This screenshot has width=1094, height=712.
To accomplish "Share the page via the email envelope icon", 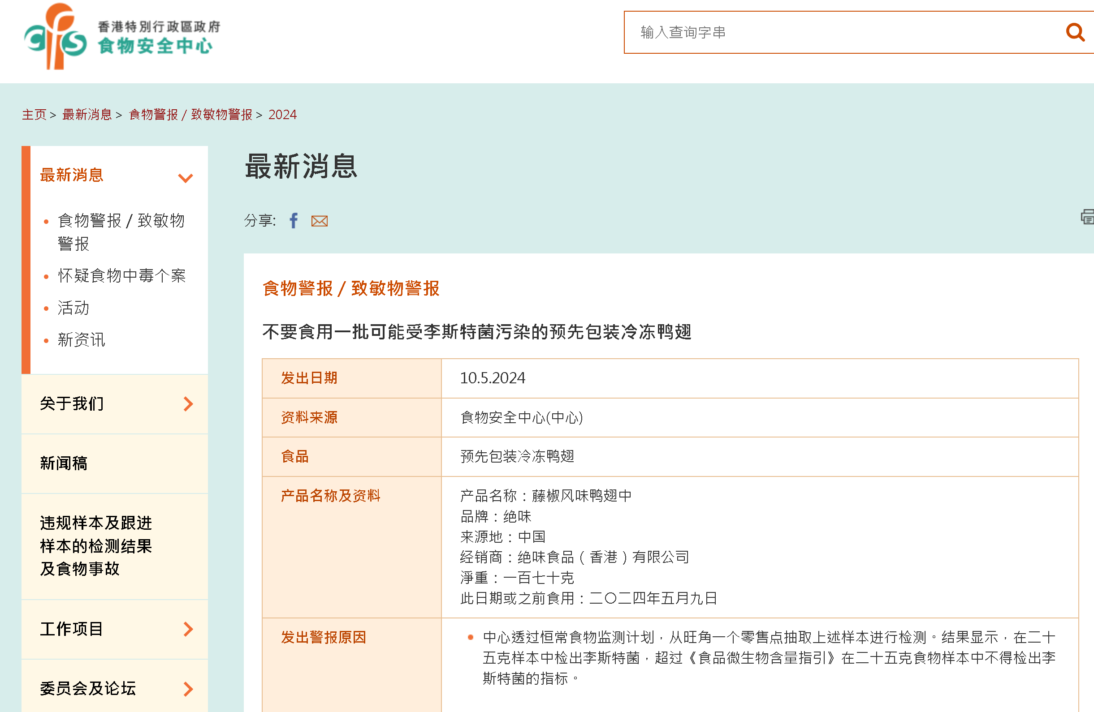I will click(320, 221).
